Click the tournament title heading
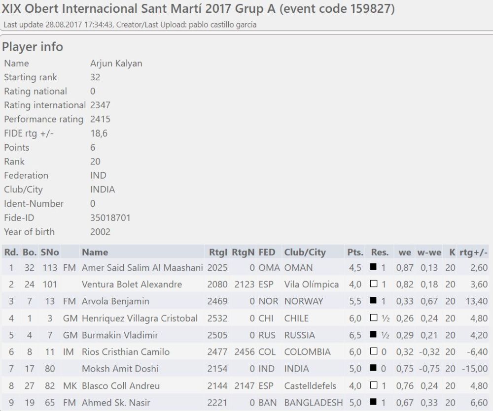The image size is (493, 411). click(198, 9)
